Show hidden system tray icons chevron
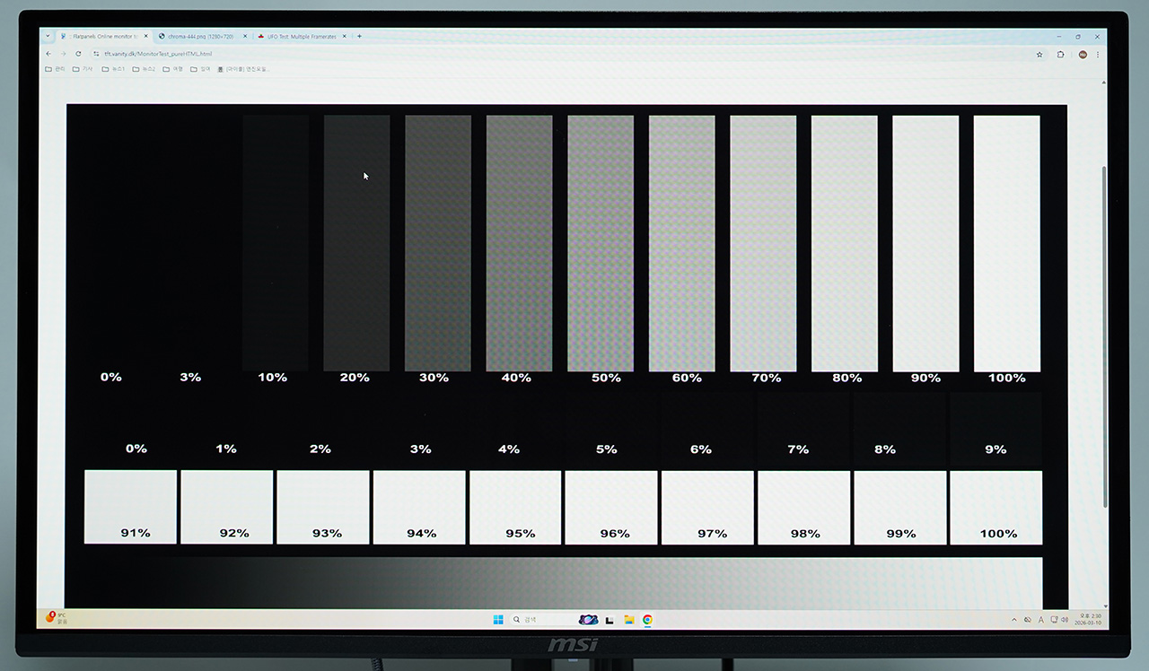Image resolution: width=1149 pixels, height=671 pixels. tap(1014, 620)
